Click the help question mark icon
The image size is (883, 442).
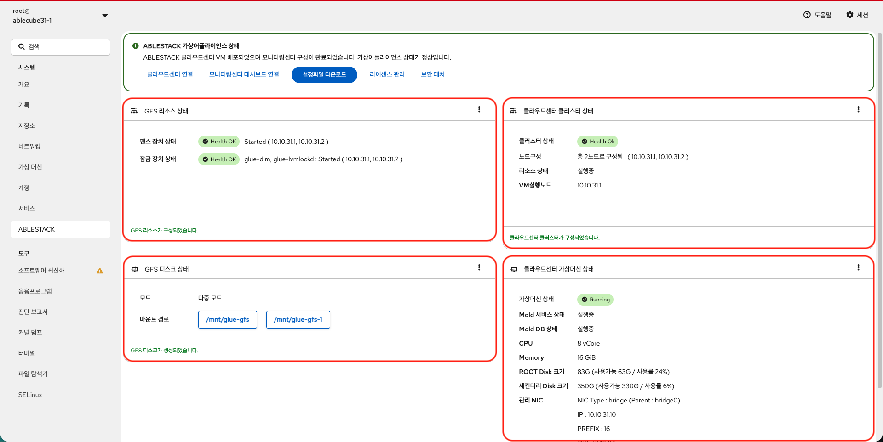(807, 15)
